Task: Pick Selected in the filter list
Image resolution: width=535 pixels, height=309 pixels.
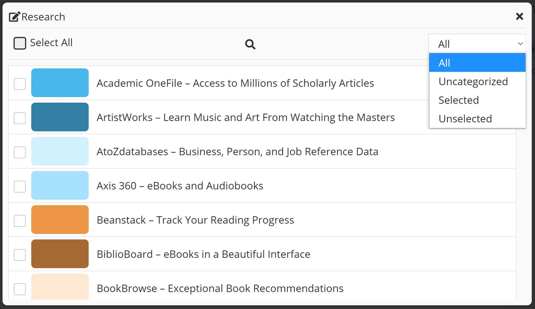Action: click(x=458, y=100)
